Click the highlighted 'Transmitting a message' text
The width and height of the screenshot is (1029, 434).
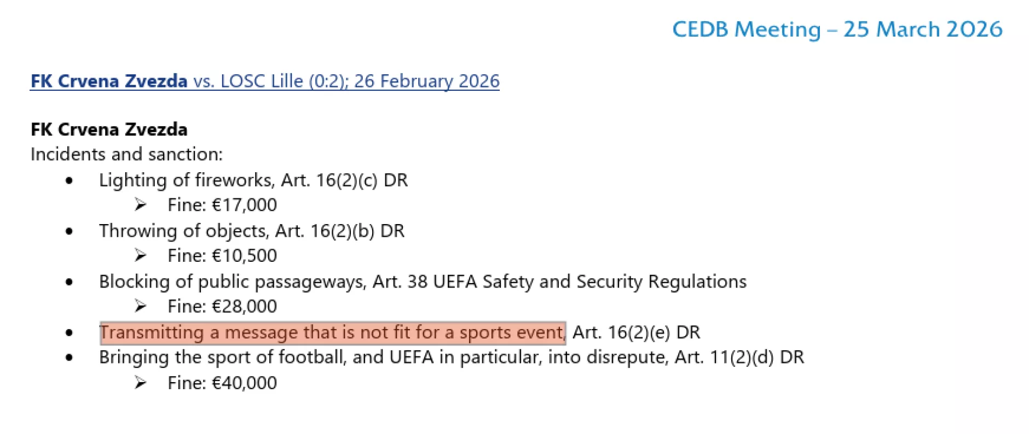tap(332, 332)
